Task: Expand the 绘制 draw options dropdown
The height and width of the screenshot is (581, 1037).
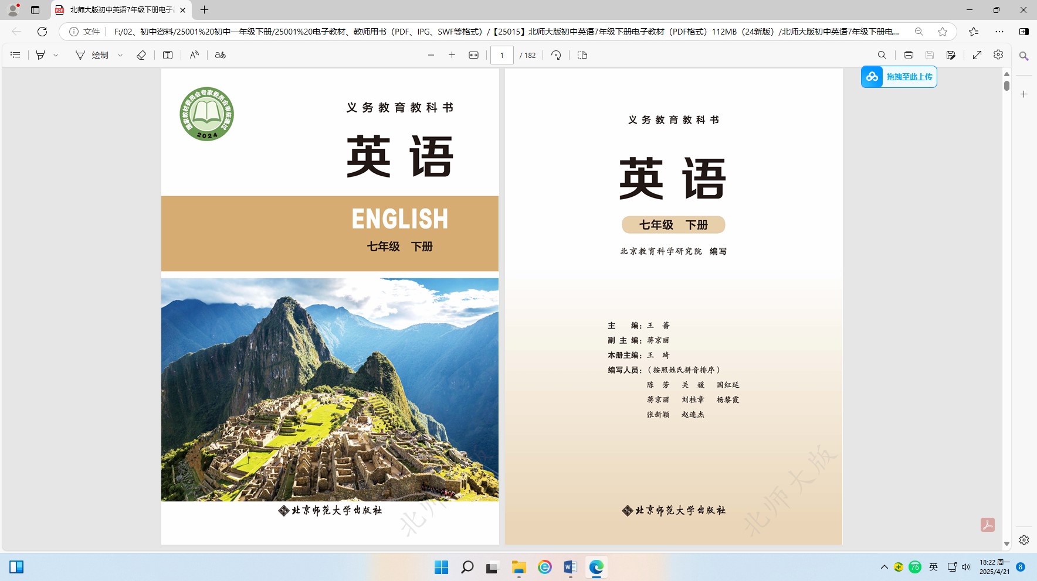Action: pyautogui.click(x=120, y=55)
